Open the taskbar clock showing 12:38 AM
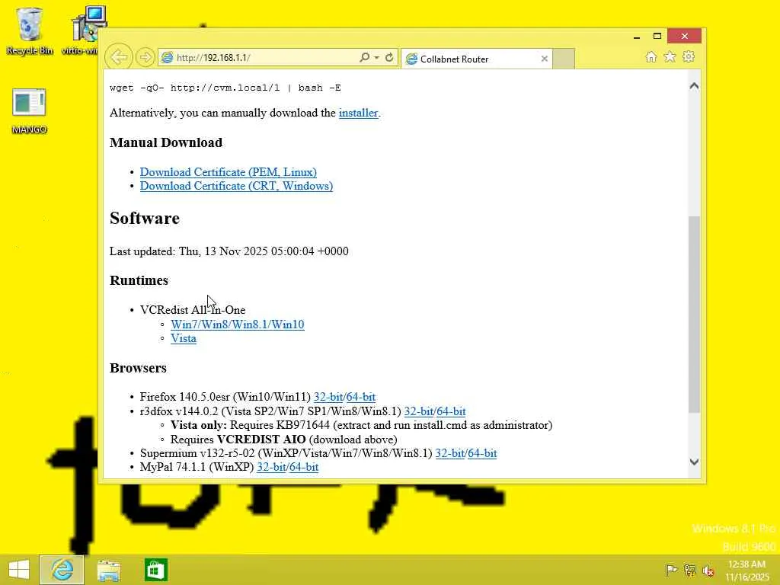Viewport: 780px width, 585px height. 746,571
